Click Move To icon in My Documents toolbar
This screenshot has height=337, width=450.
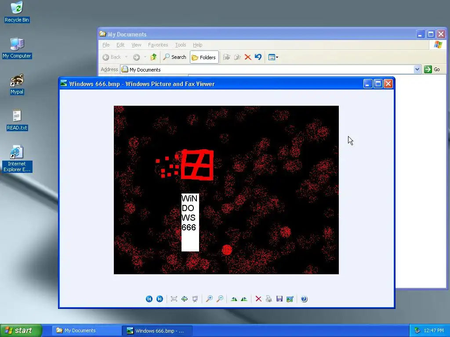click(x=227, y=57)
